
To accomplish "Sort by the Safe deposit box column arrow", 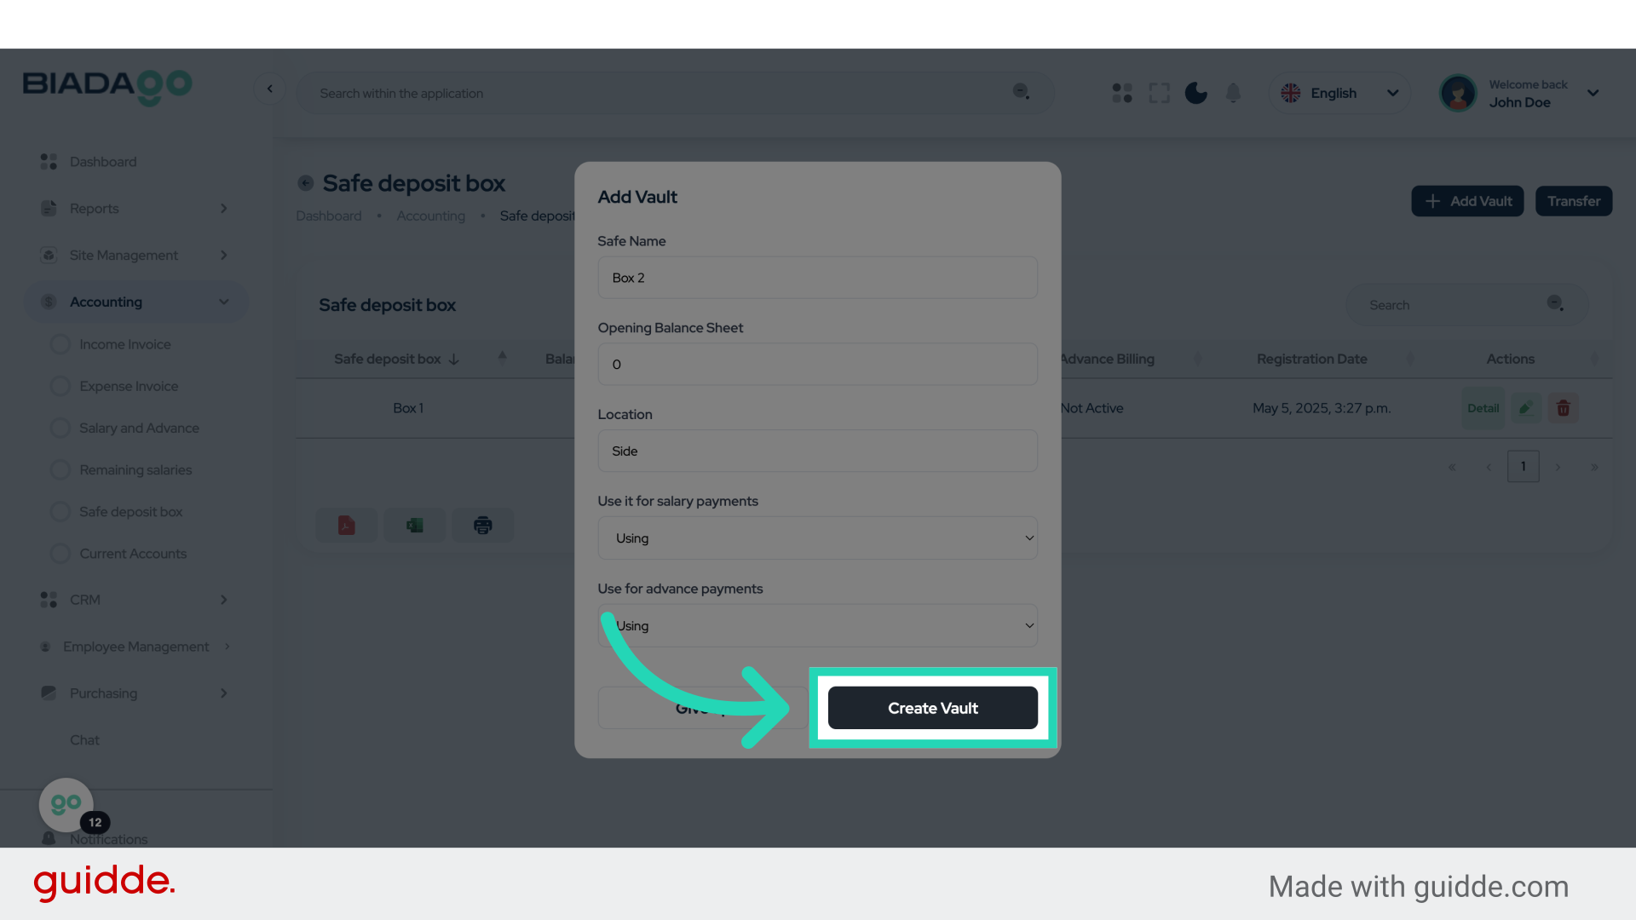I will [x=456, y=359].
